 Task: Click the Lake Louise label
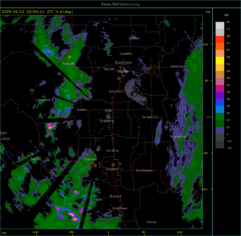click(5, 136)
